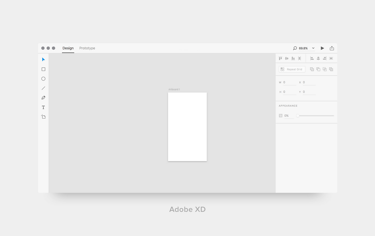Click the Distribute Vertically icon
Viewport: 375px width, 236px height.
[x=331, y=58]
